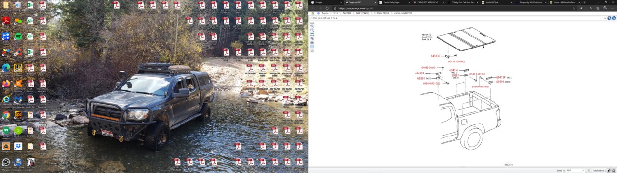Select 2018 year in the breadcrumb
Image resolution: width=617 pixels, height=173 pixels.
(335, 13)
